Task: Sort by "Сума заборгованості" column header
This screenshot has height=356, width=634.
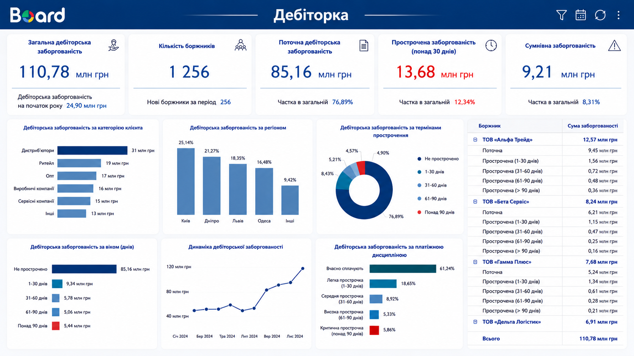Action: 593,126
